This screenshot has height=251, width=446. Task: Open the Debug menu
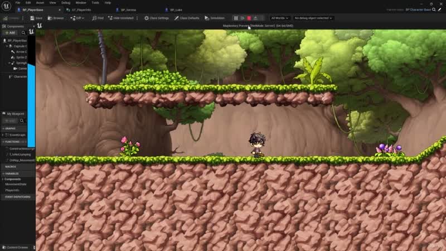(x=66, y=3)
